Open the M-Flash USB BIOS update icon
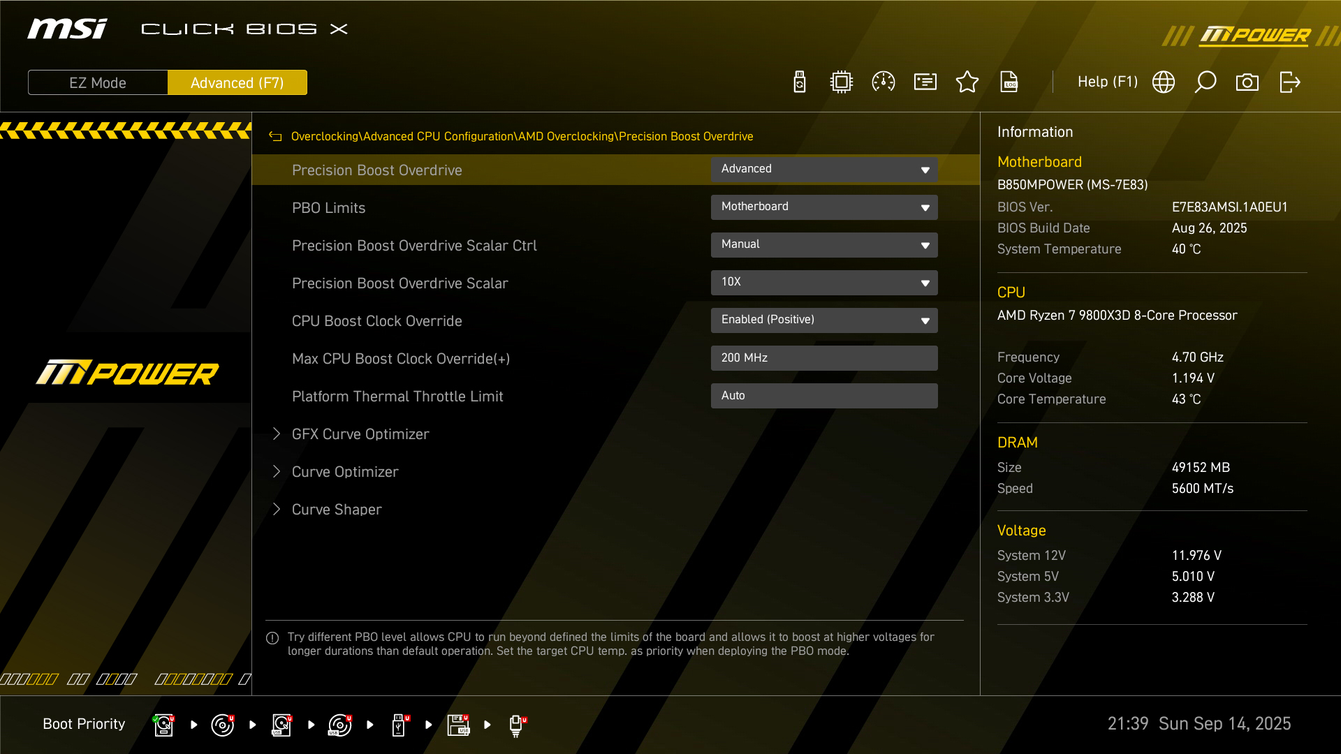 800,82
